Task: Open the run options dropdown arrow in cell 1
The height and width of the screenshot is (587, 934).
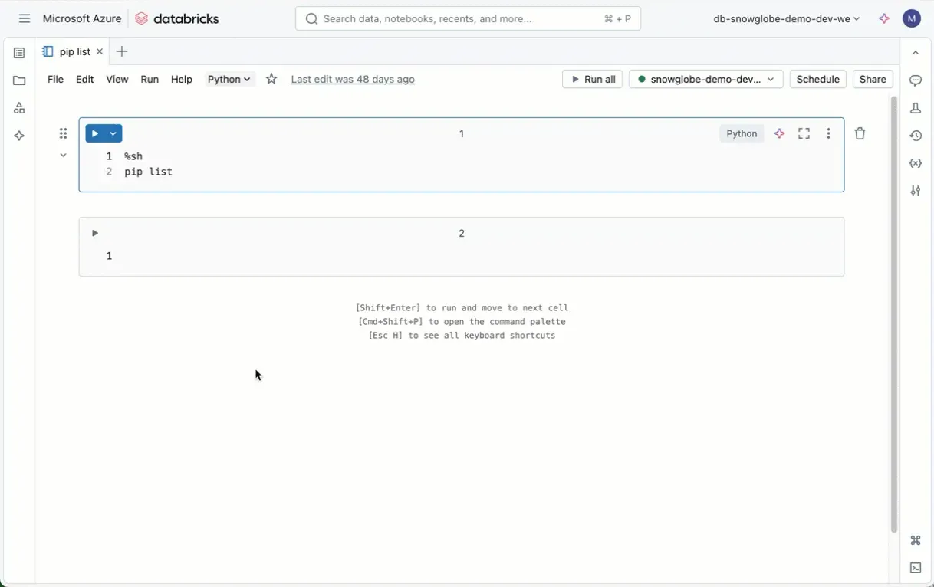Action: tap(113, 133)
